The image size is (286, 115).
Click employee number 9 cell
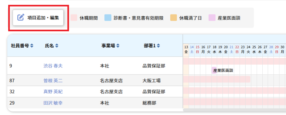[11, 66]
